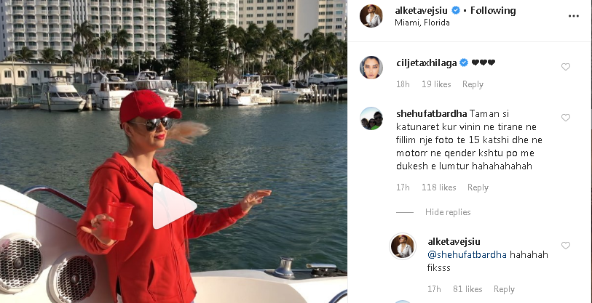This screenshot has width=592, height=303.
Task: Play the video with the play button
Action: pos(174,206)
